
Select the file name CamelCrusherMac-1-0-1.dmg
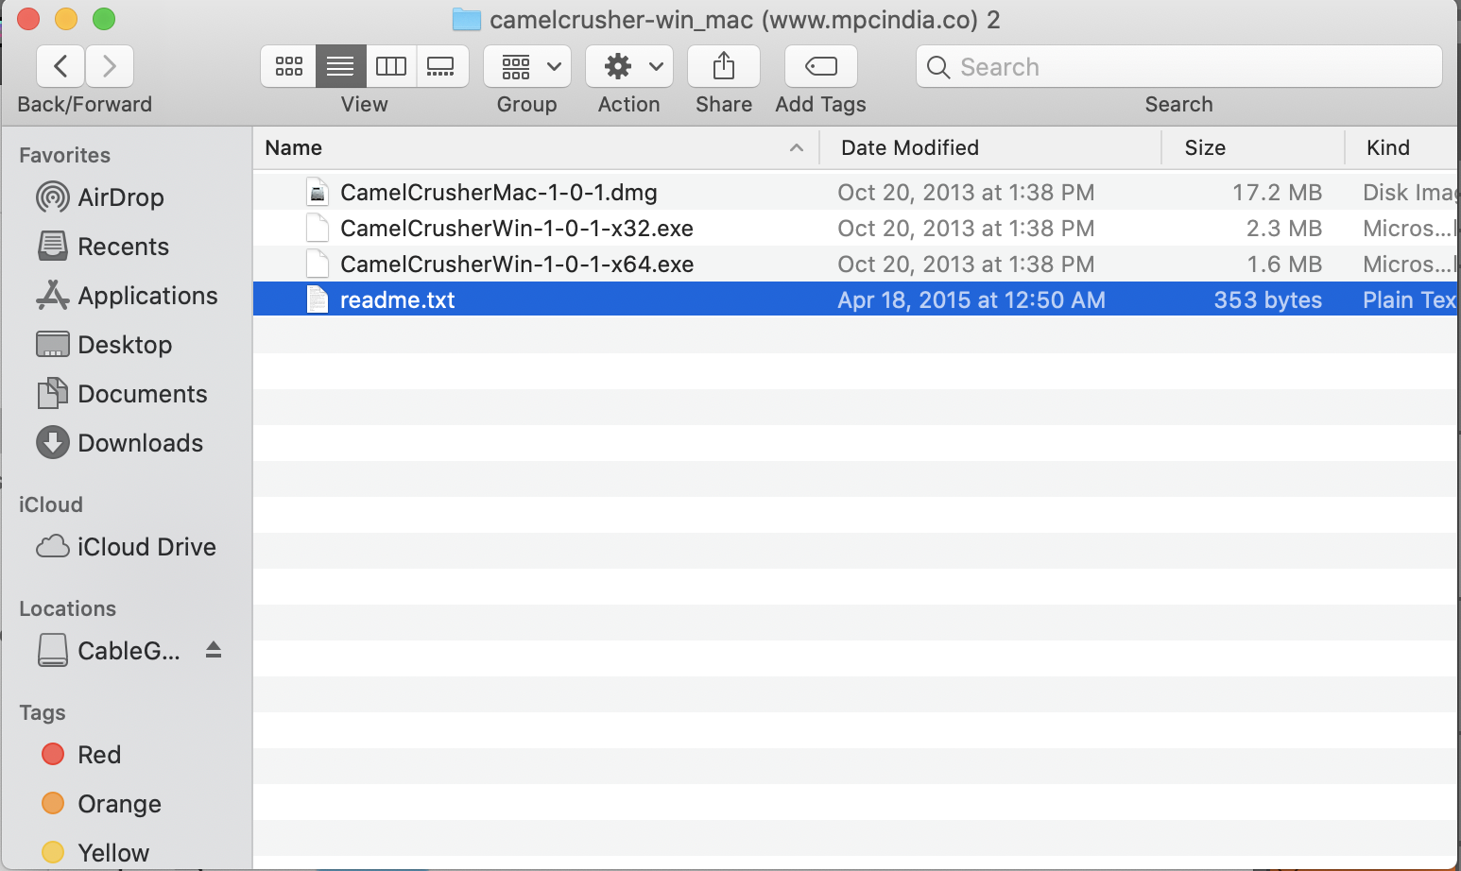pyautogui.click(x=499, y=193)
